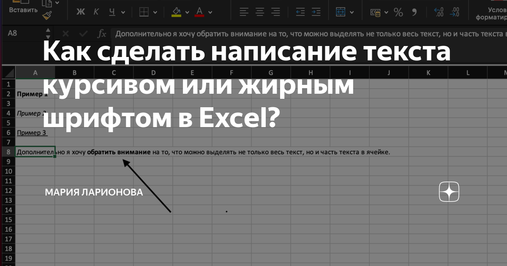The image size is (507, 266).
Task: Select the format painter brush icon
Action: pyautogui.click(x=47, y=16)
